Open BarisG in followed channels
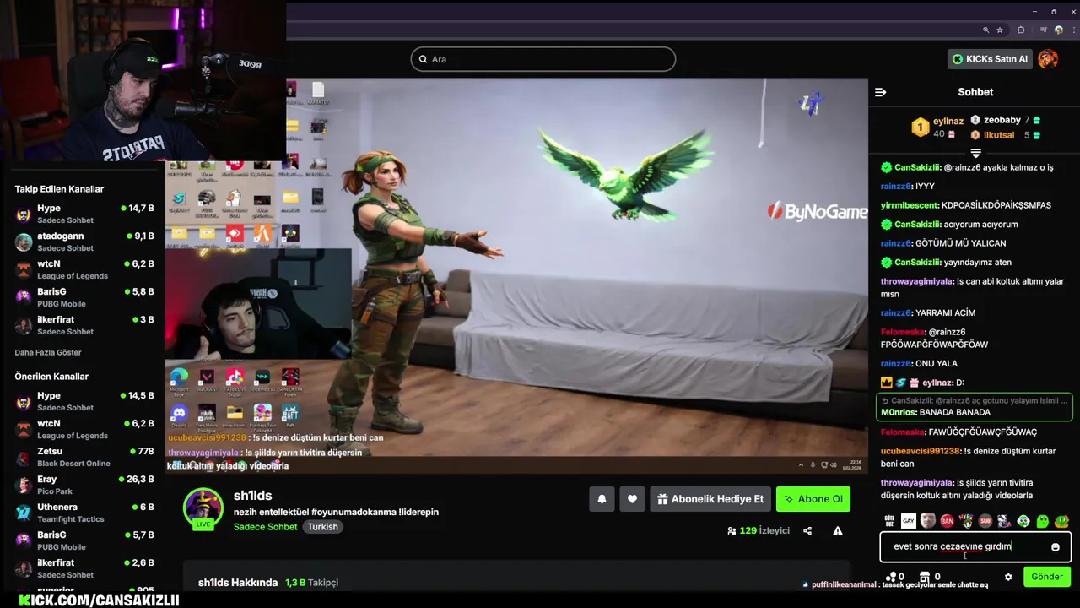This screenshot has width=1080, height=608. (84, 297)
